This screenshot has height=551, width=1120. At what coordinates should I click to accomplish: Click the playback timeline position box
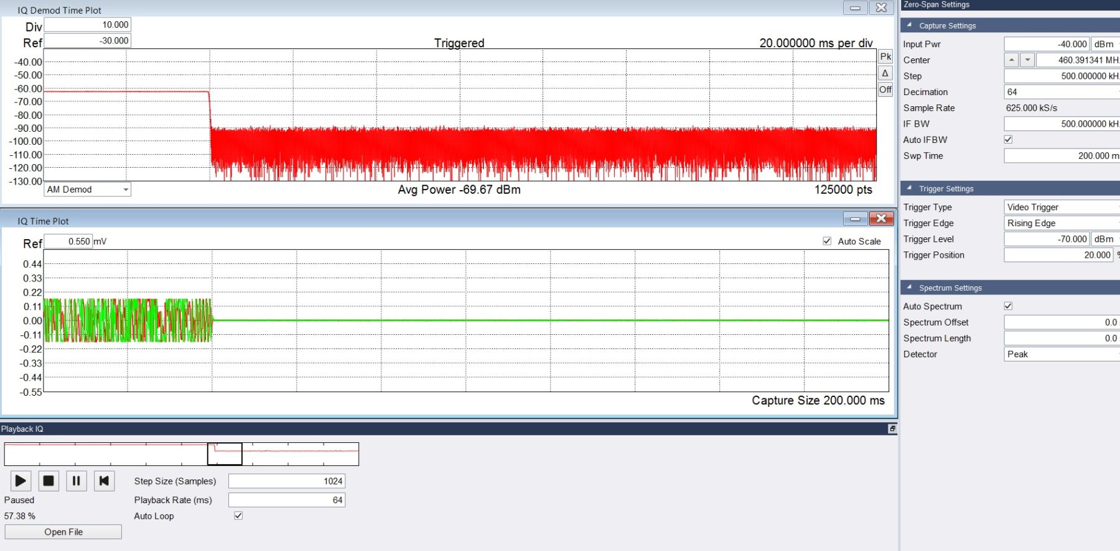coord(225,454)
